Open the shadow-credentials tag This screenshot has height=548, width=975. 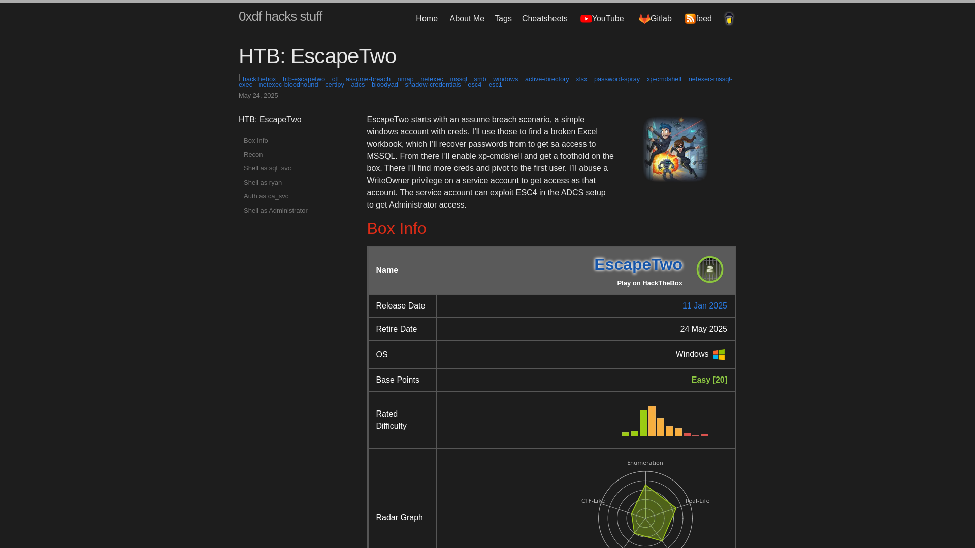point(433,85)
